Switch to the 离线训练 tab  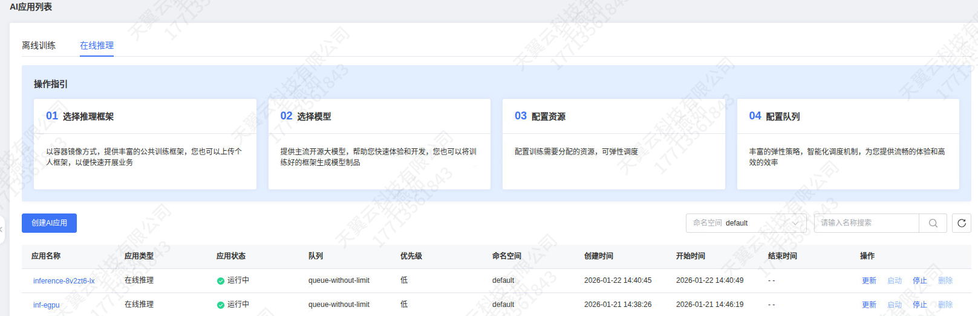tap(39, 46)
